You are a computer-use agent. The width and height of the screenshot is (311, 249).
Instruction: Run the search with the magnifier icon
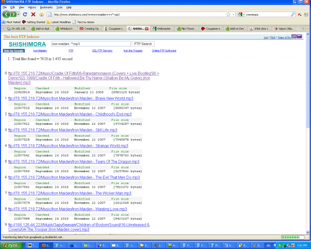[293, 14]
